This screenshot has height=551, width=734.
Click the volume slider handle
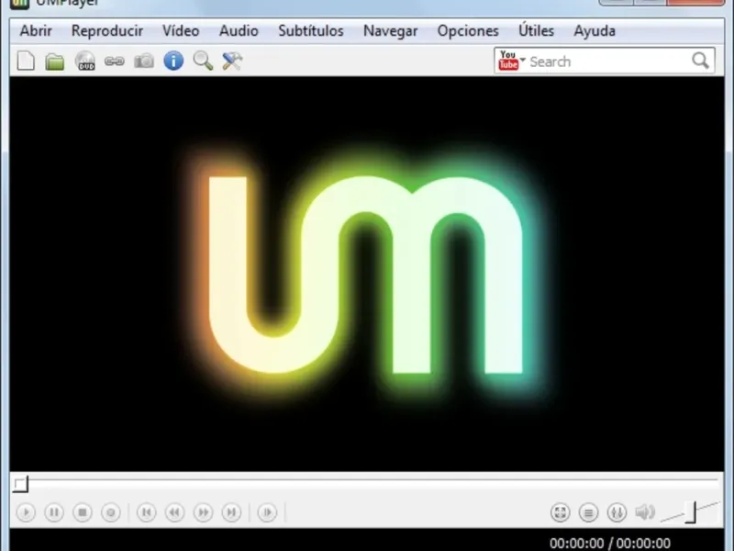point(691,512)
